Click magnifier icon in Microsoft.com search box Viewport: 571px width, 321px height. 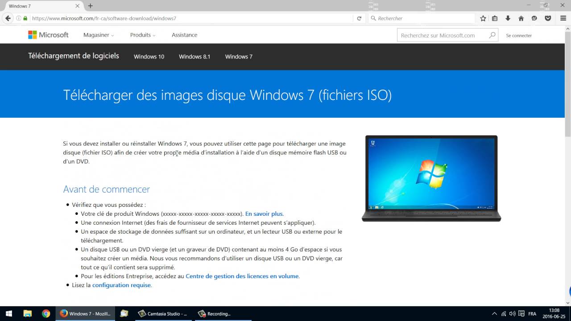pos(492,35)
